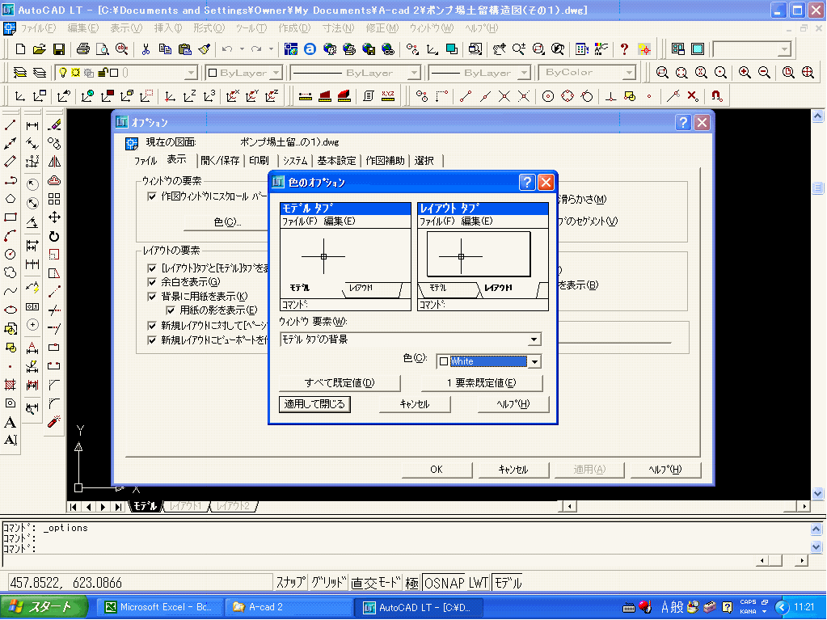Click the Print icon in standard toolbar

82,49
